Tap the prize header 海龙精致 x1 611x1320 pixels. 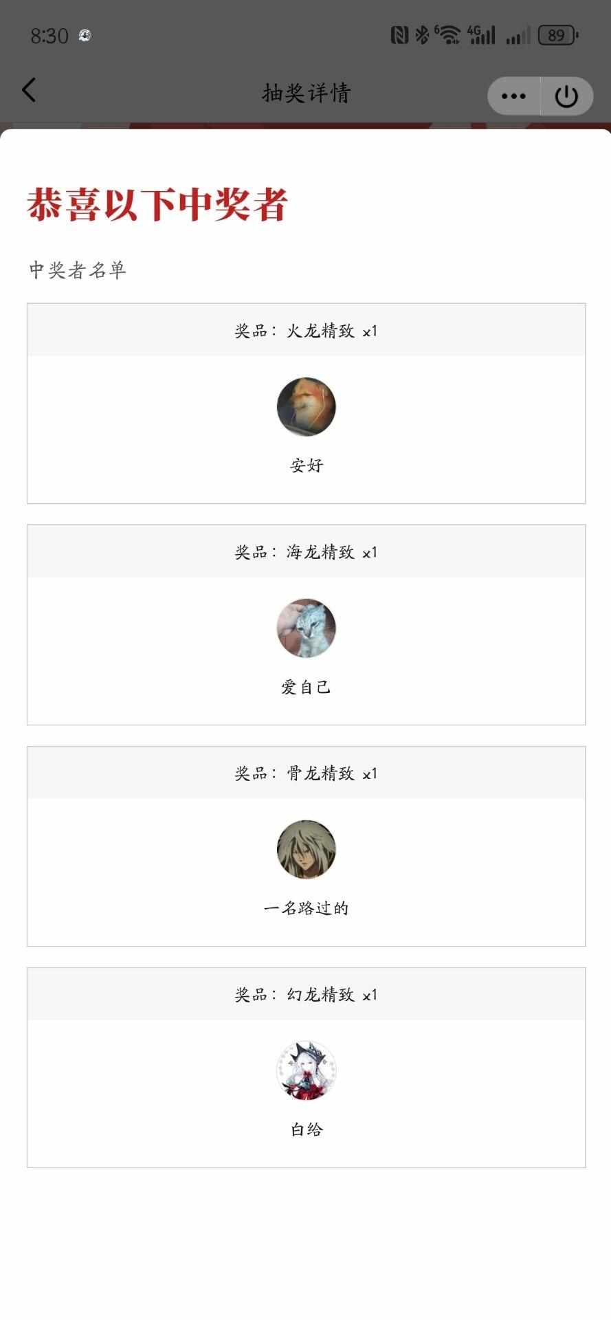(306, 552)
